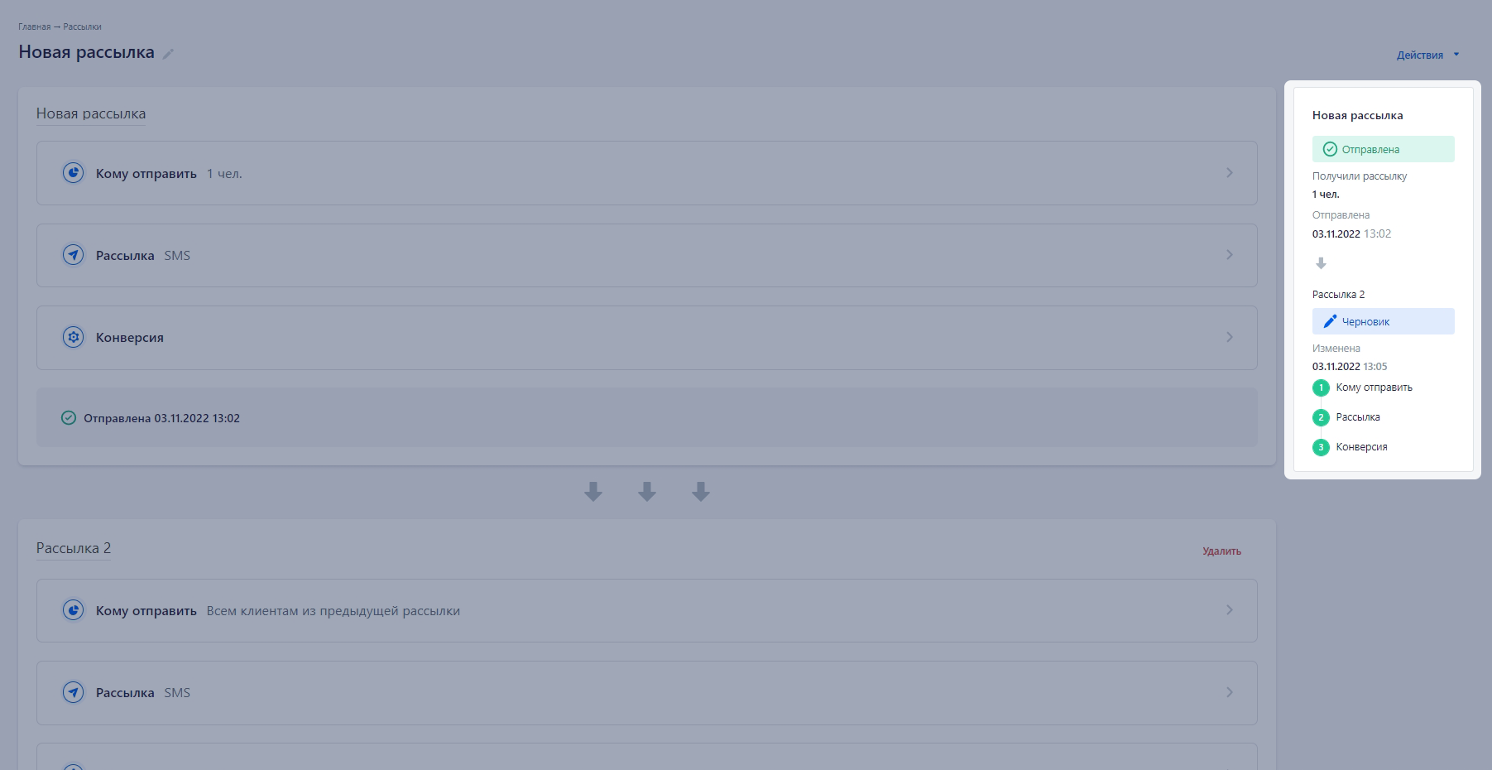Click the gear icon in the Конверсия row
This screenshot has width=1492, height=770.
74,337
